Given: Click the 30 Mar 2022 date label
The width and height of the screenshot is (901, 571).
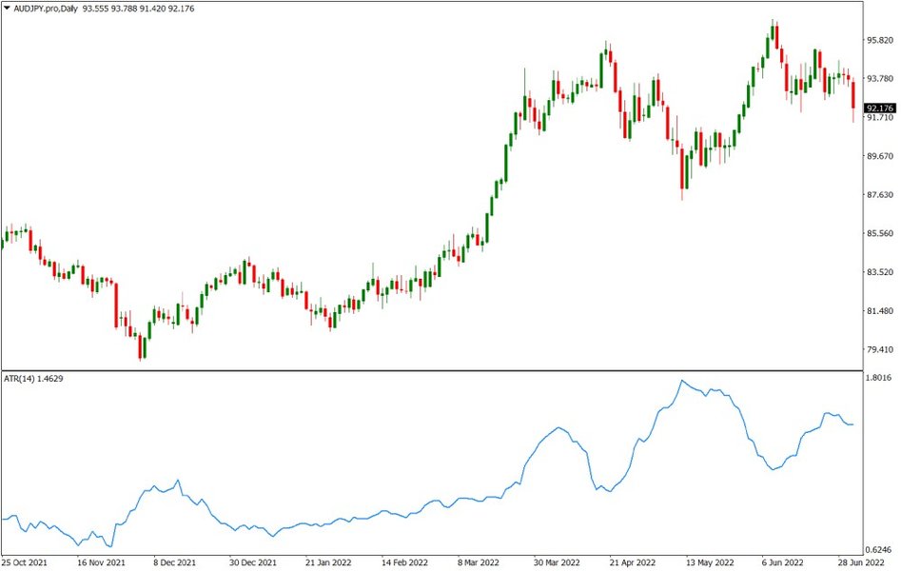Looking at the screenshot, I should click(557, 561).
